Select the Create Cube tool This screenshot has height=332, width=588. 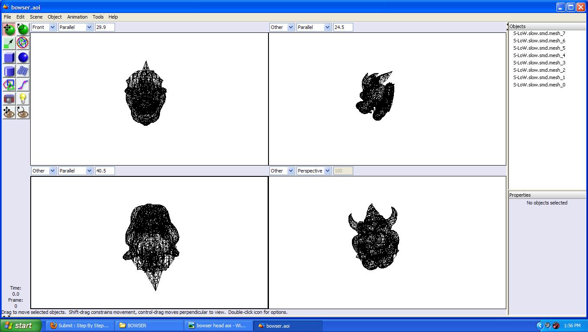9,57
